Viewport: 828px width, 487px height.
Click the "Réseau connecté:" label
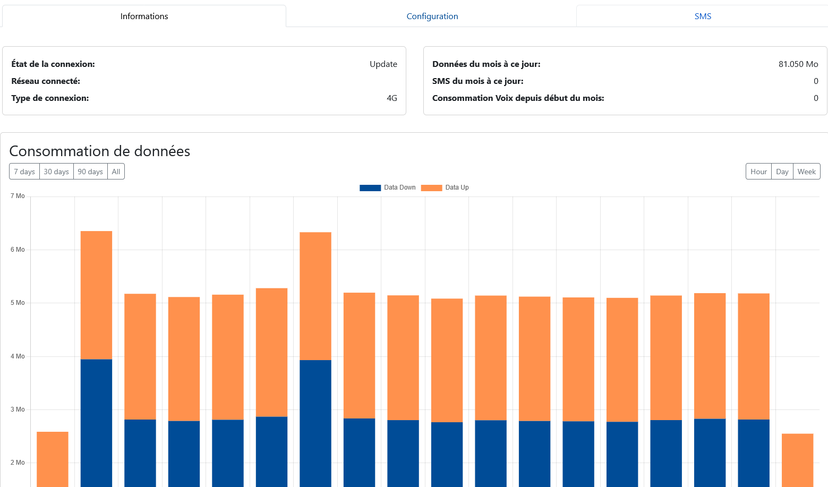(46, 81)
